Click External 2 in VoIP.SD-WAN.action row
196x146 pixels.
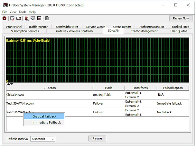tap(132, 110)
